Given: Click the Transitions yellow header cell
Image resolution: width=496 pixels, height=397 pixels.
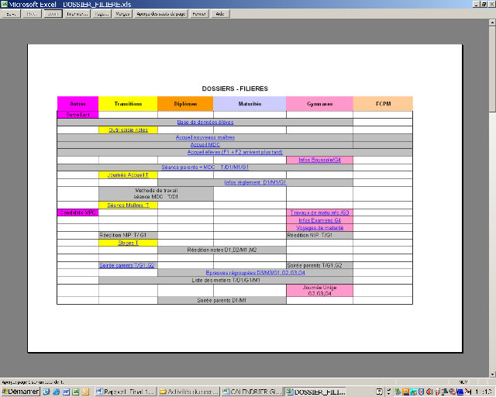Looking at the screenshot, I should (128, 104).
